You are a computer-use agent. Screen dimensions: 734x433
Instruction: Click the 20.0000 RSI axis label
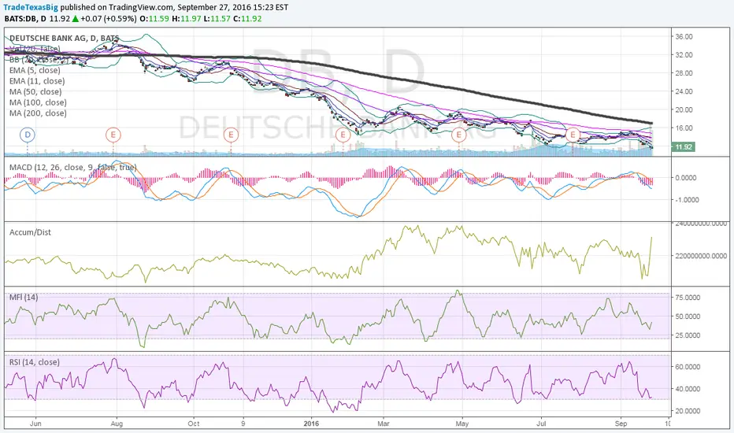pos(688,411)
